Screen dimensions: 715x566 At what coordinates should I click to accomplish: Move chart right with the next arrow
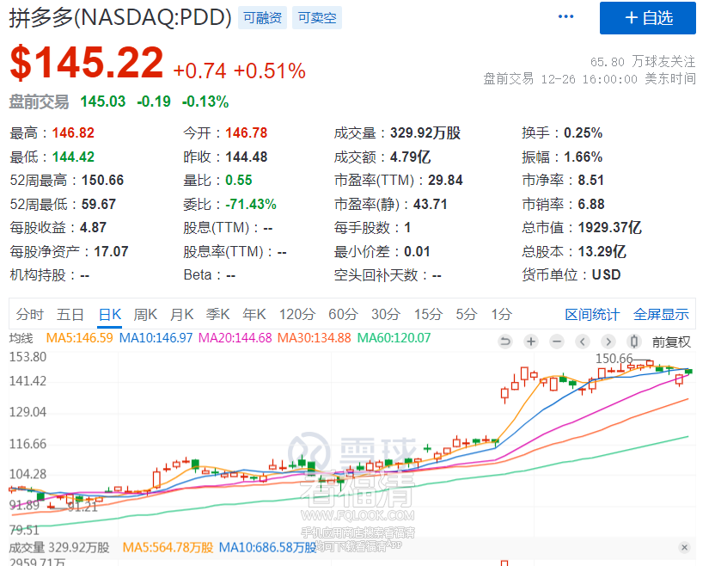(x=608, y=341)
